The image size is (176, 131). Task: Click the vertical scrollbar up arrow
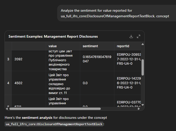pos(142,44)
